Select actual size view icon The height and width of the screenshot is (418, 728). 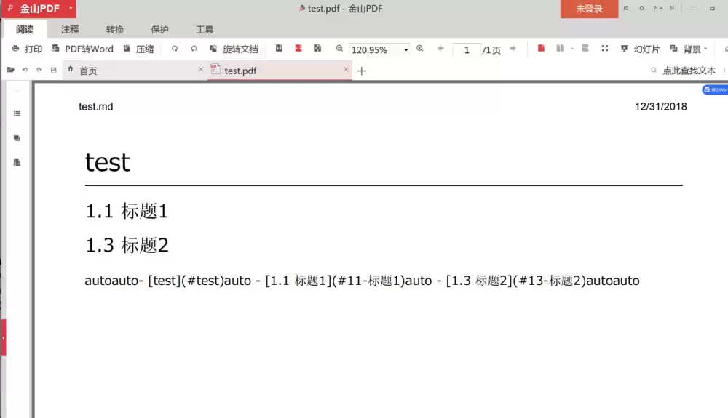point(279,48)
